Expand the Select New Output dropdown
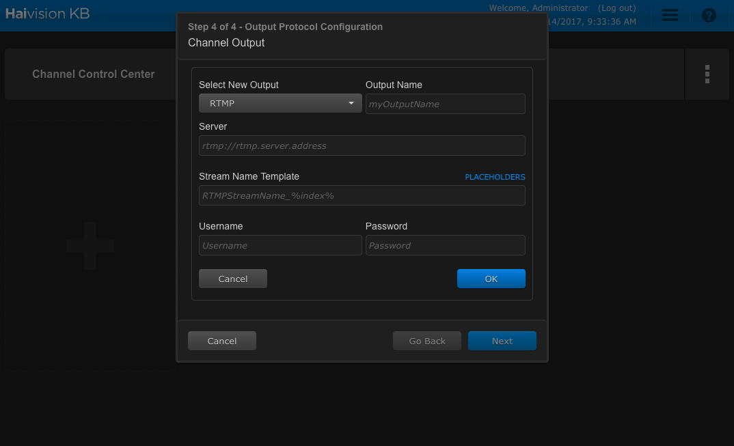The width and height of the screenshot is (734, 446). [x=280, y=103]
